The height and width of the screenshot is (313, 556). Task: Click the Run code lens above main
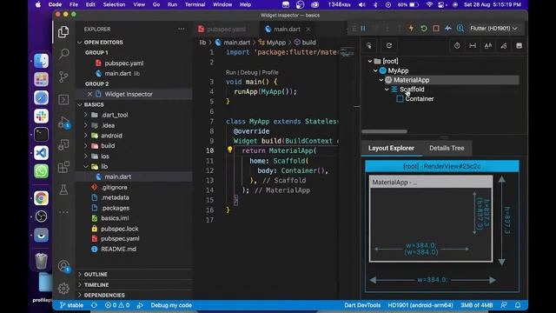230,72
